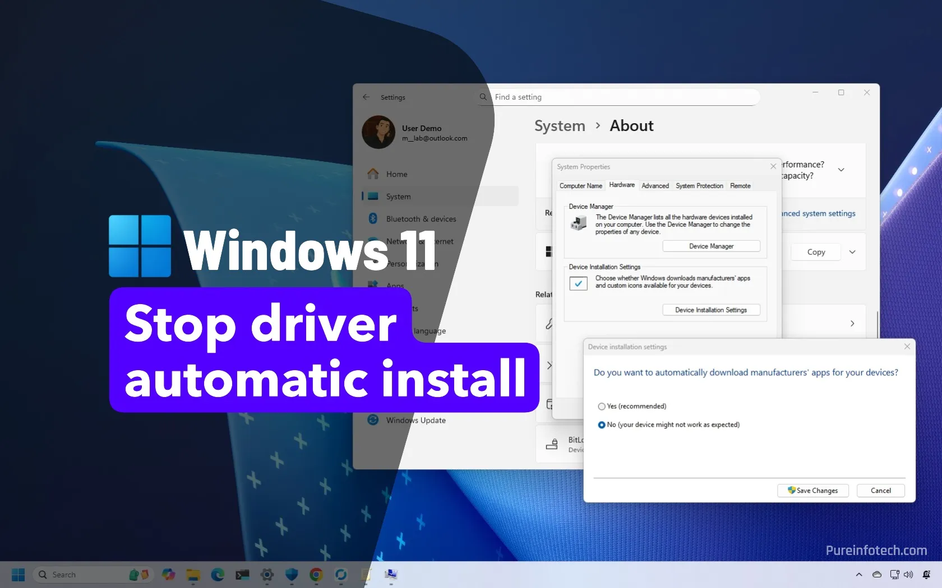Click the Save Changes button
The height and width of the screenshot is (588, 942).
pos(812,491)
